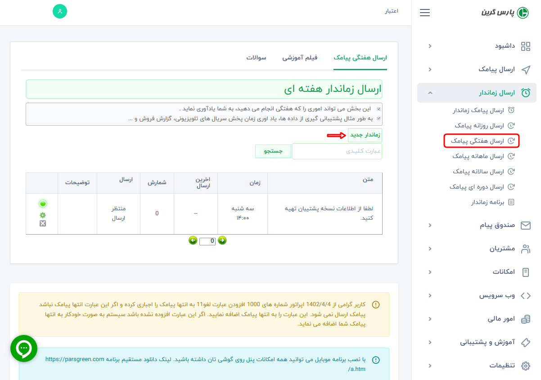This screenshot has height=380, width=541.
Task: Switch to the فیلم آموزشی tab
Action: [300, 59]
